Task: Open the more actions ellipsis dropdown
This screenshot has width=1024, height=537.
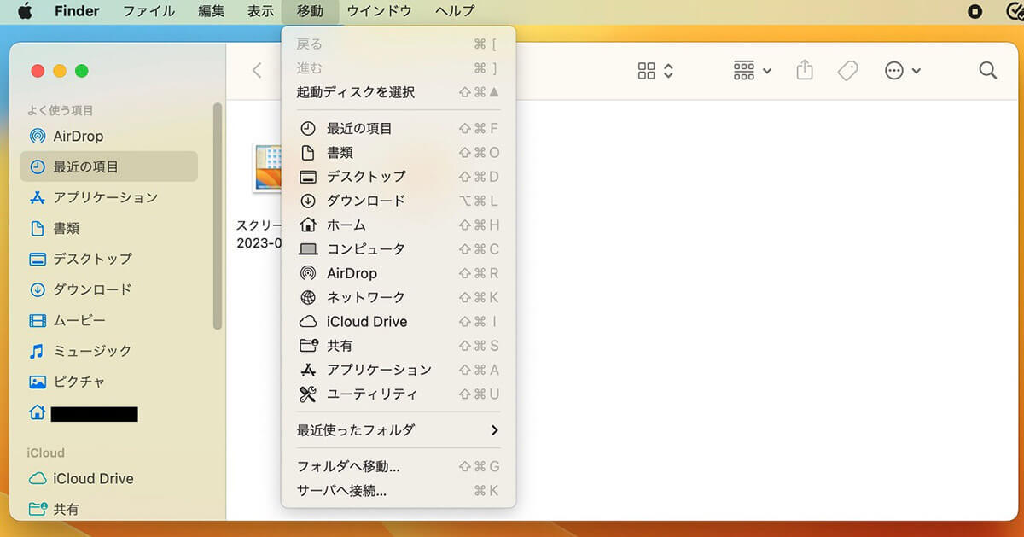Action: pyautogui.click(x=902, y=71)
